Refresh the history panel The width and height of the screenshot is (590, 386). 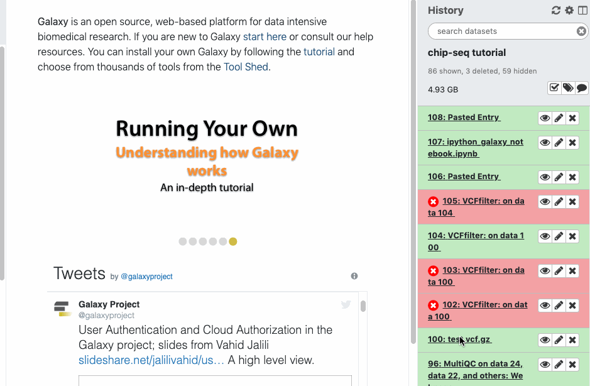coord(555,11)
